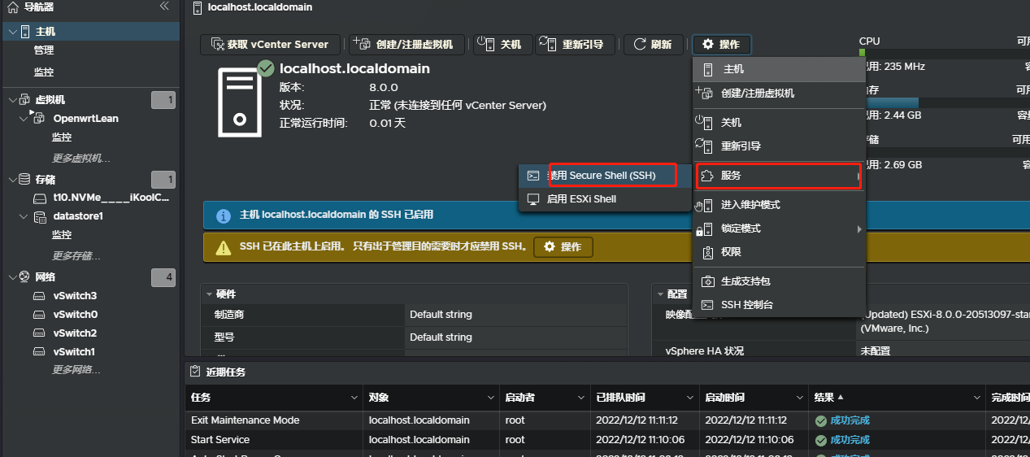Open the 任务 column header dropdown arrow

point(354,398)
